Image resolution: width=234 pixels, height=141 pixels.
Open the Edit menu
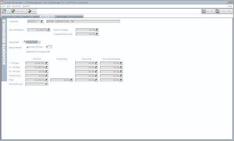(9, 6)
